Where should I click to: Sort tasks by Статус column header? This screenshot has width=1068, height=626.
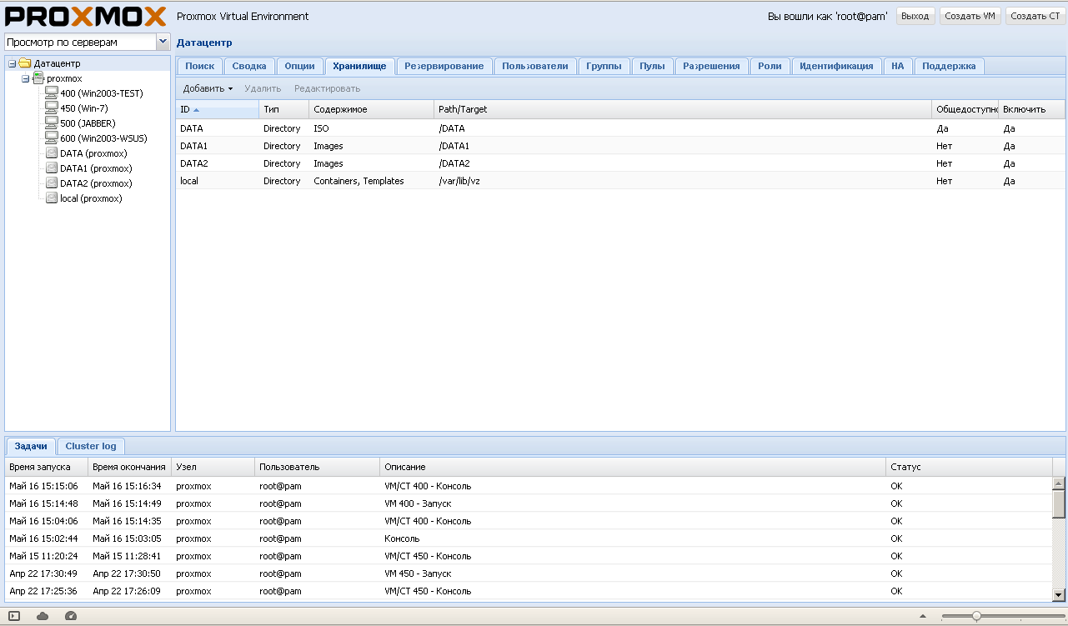pyautogui.click(x=969, y=467)
